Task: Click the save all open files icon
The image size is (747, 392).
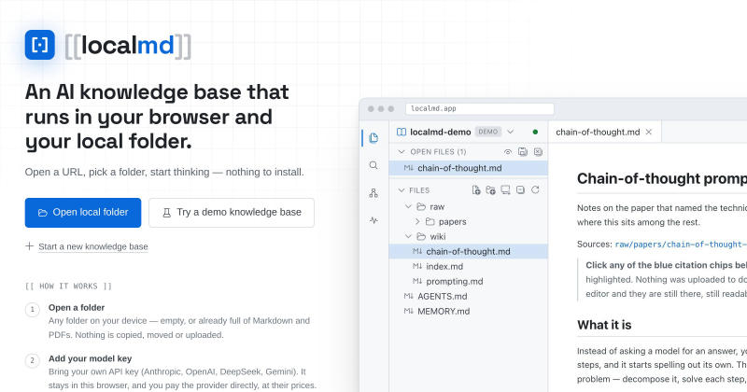Action: tap(523, 151)
